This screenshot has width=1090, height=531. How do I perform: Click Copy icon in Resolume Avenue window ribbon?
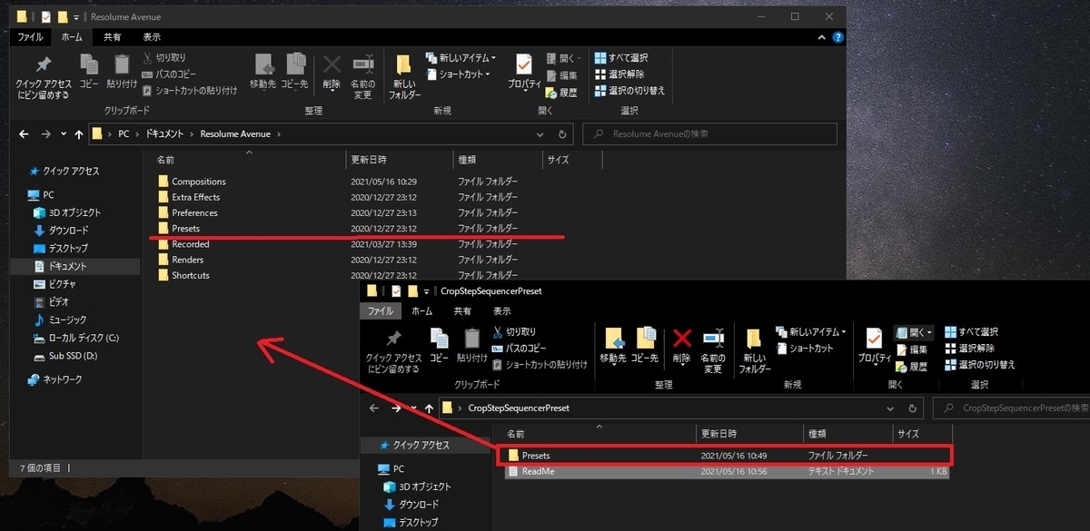tap(89, 72)
